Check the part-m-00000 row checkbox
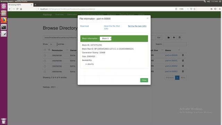This screenshot has width=222, height=125. (45, 56)
